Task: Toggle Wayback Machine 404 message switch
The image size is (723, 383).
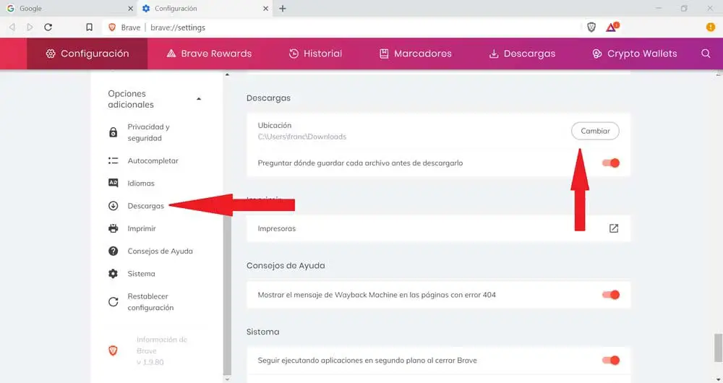Action: coord(611,295)
